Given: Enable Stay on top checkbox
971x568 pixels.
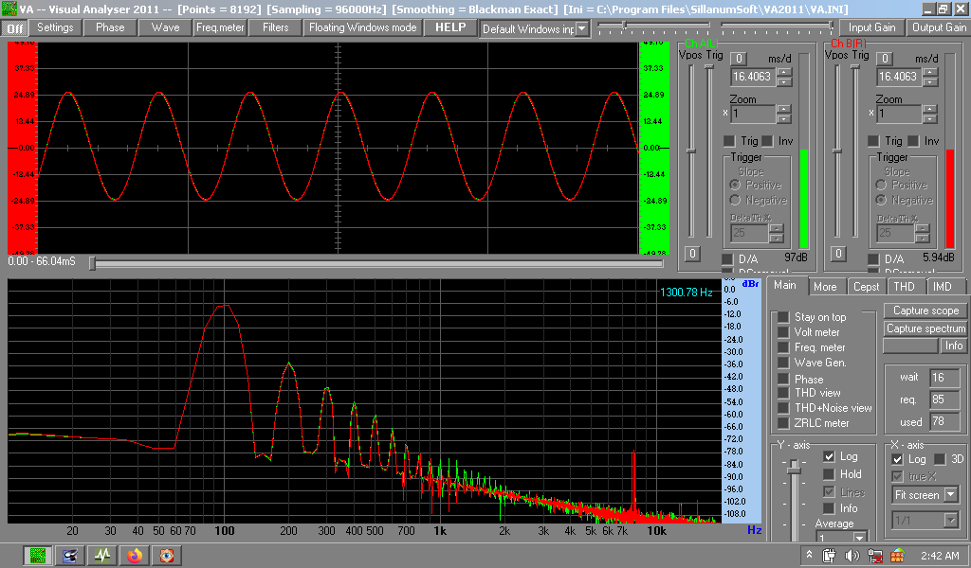Looking at the screenshot, I should tap(783, 317).
